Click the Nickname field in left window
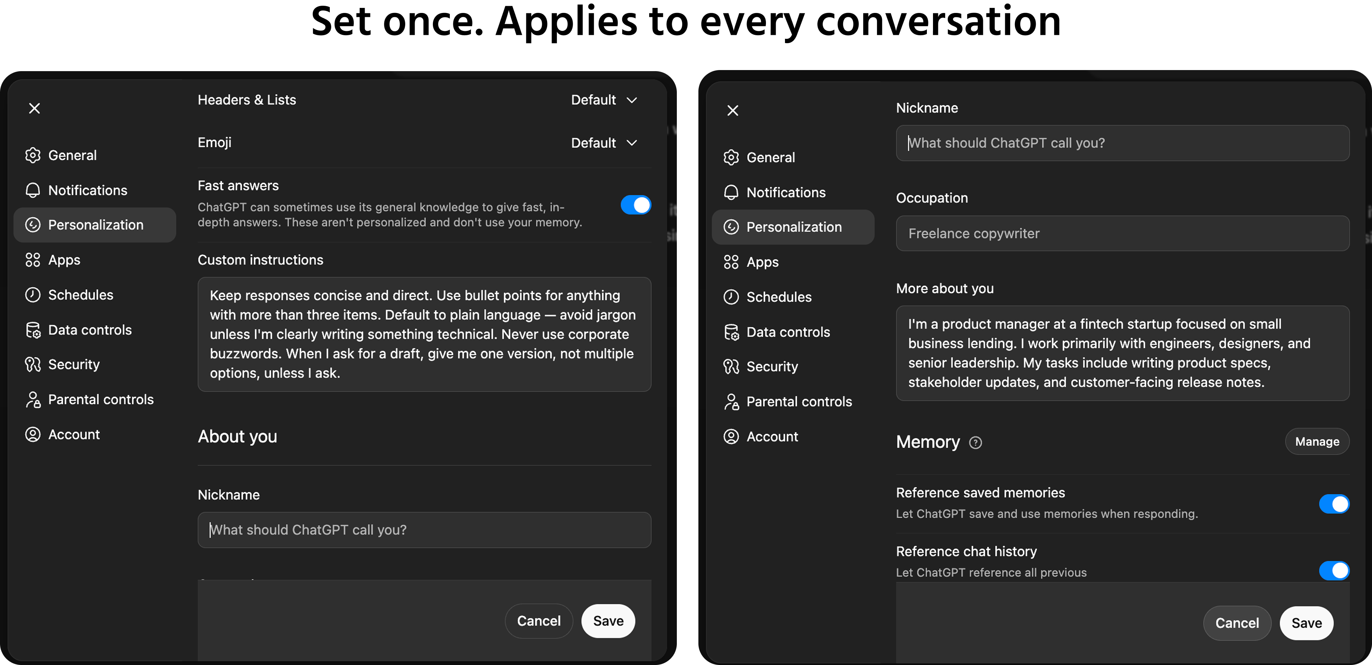 [425, 530]
